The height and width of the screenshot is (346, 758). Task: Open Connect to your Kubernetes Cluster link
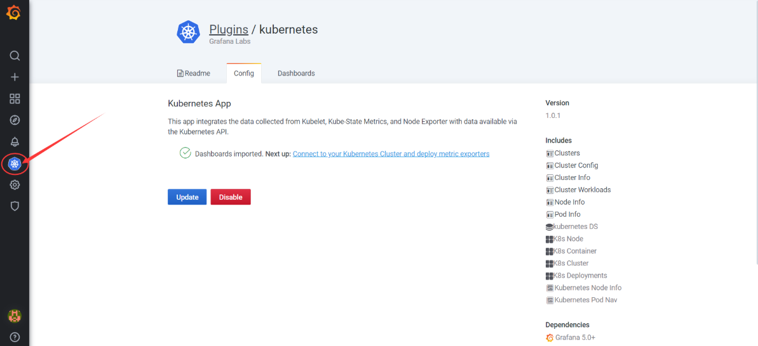coord(391,154)
